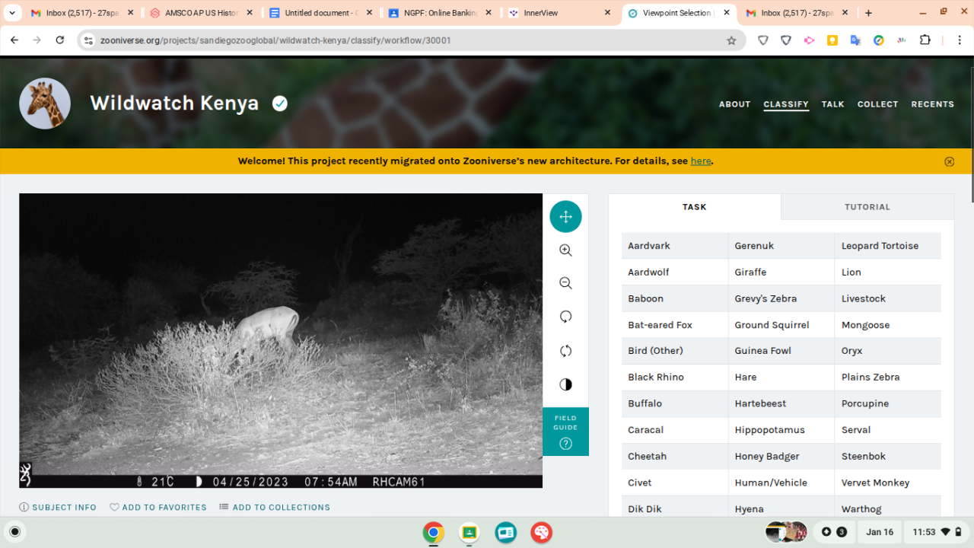The image size is (974, 548).
Task: Select Grevy's Zebra
Action: tap(781, 298)
